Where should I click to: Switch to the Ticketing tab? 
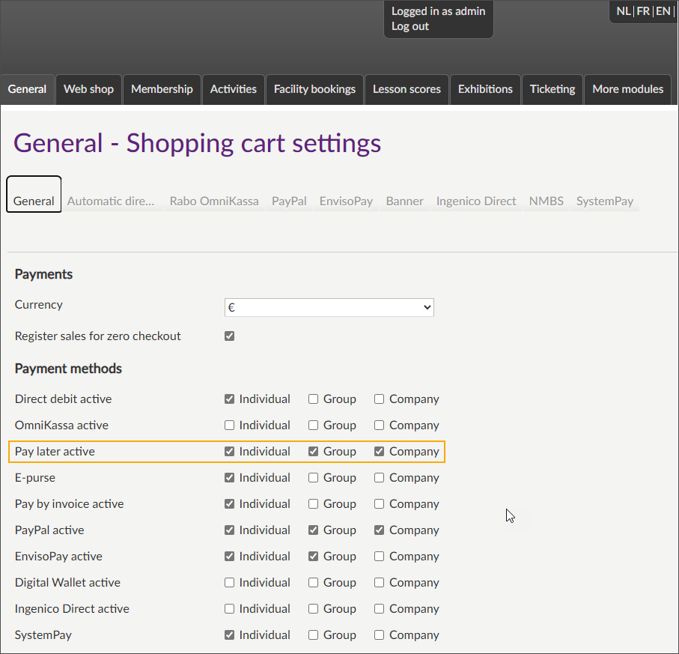tap(552, 89)
